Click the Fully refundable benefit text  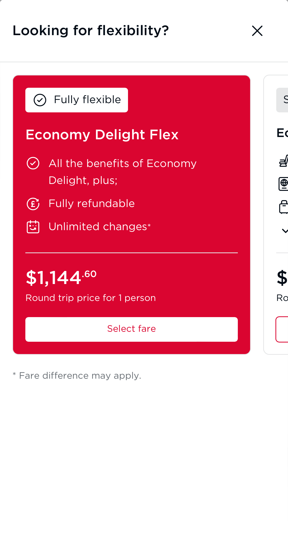point(92,204)
